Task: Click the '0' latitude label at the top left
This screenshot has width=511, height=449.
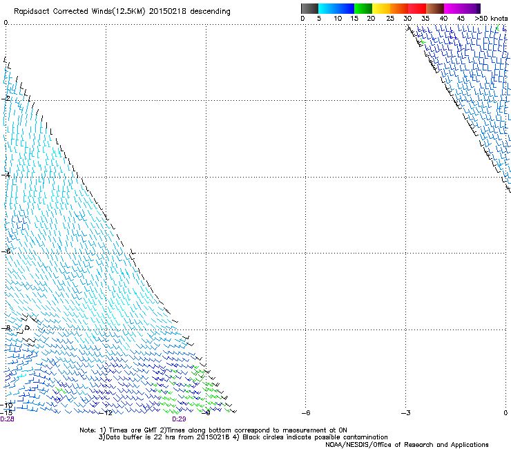Action: coord(6,23)
